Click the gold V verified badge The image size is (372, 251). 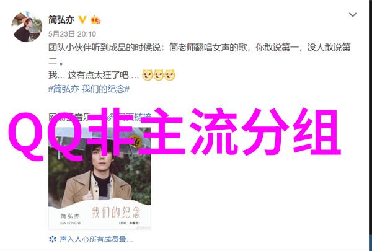pyautogui.click(x=82, y=20)
